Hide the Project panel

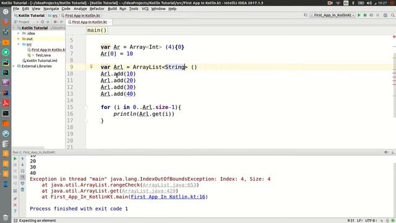[x=62, y=22]
